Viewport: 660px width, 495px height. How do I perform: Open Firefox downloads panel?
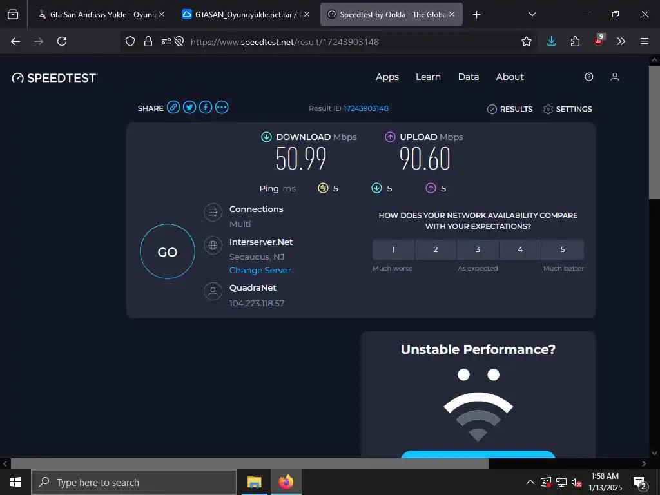tap(552, 41)
